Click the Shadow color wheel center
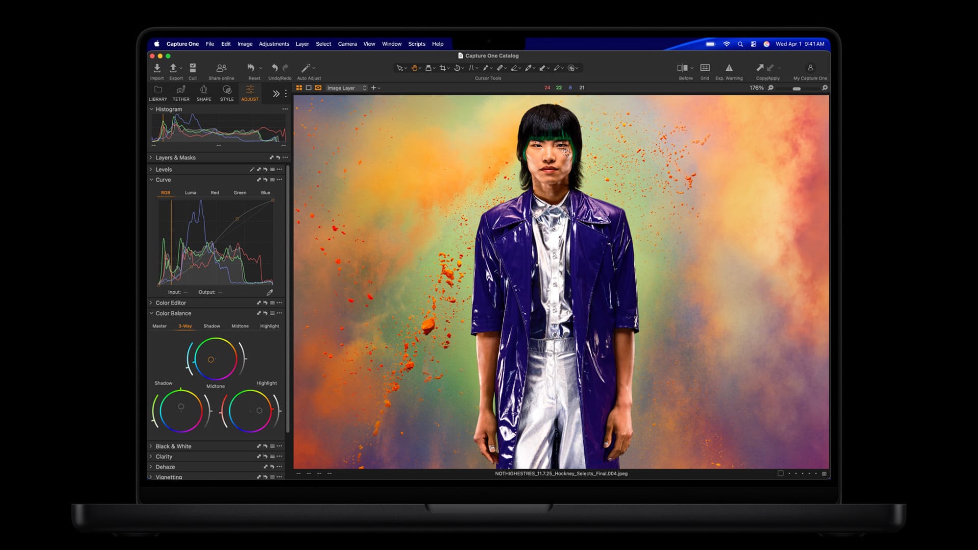This screenshot has height=550, width=978. (181, 410)
